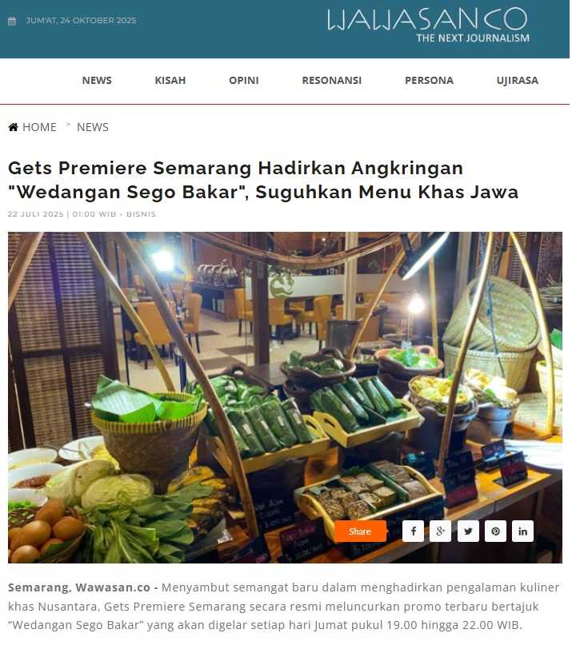Pin article on Pinterest
572x649 pixels.
496,531
